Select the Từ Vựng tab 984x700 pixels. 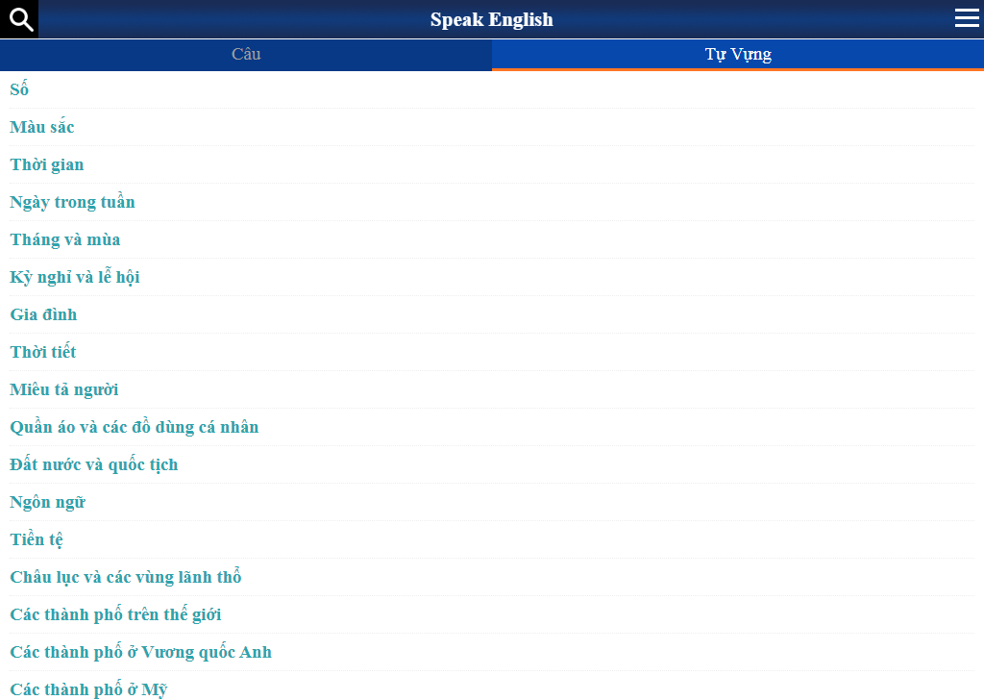pos(738,55)
